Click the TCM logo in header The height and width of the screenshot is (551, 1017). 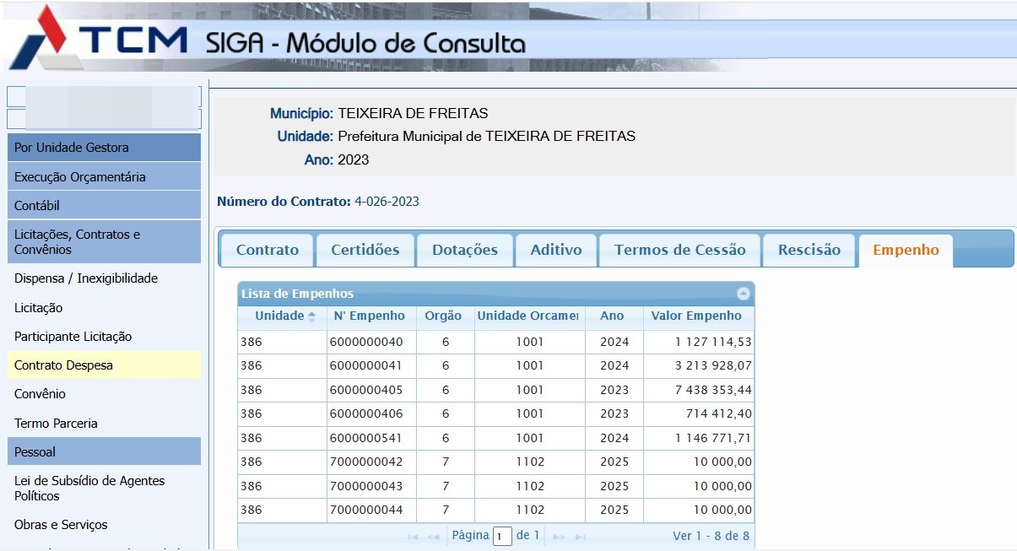(99, 39)
